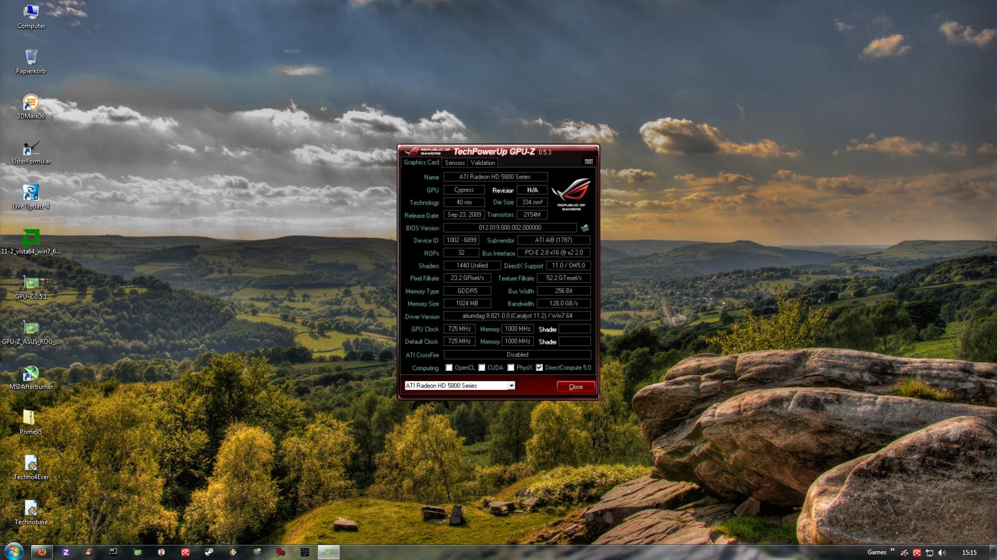Close GPU-Z with the Close button
This screenshot has height=560, width=997.
pos(576,387)
